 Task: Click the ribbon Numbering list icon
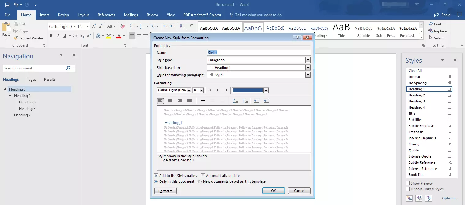[142, 27]
